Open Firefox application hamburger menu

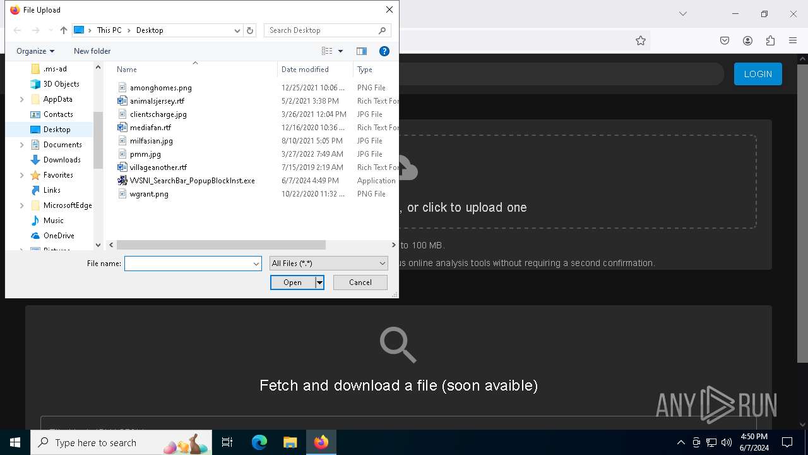click(x=793, y=40)
